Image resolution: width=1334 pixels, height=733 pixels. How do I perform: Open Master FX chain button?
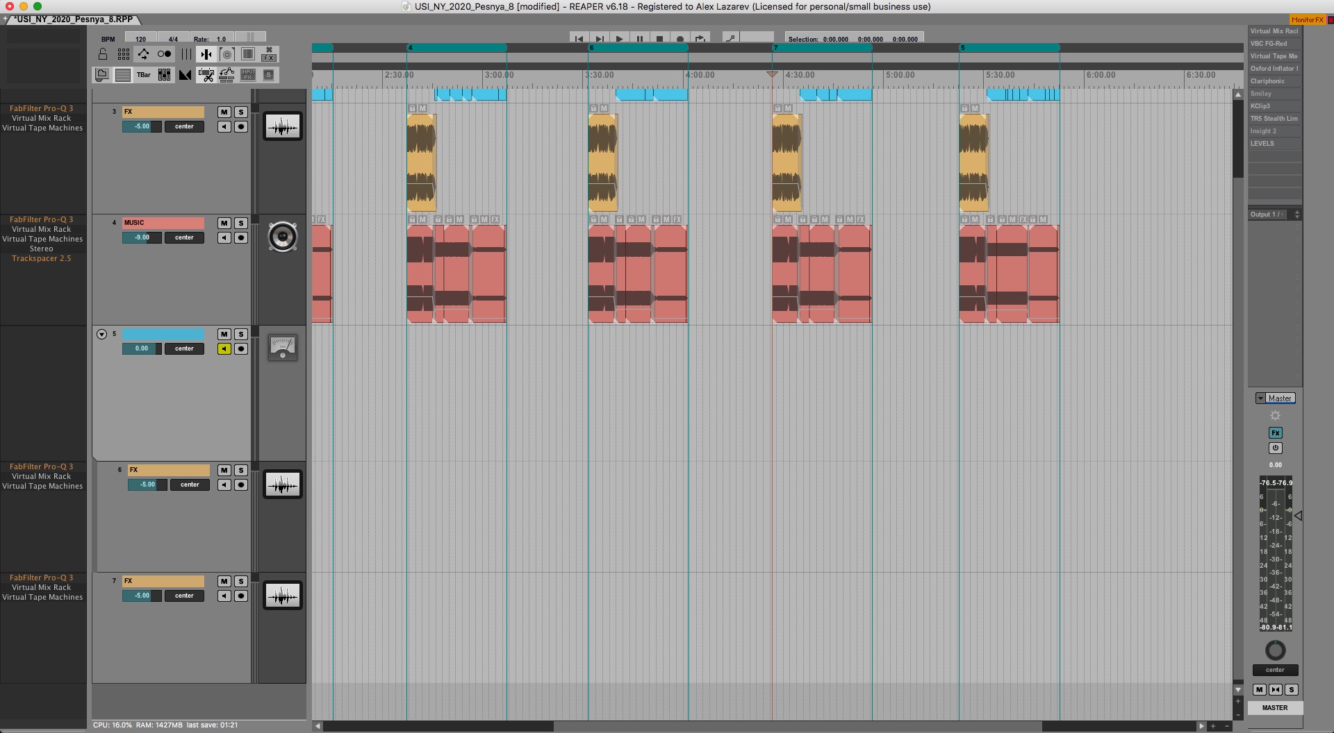[1276, 432]
